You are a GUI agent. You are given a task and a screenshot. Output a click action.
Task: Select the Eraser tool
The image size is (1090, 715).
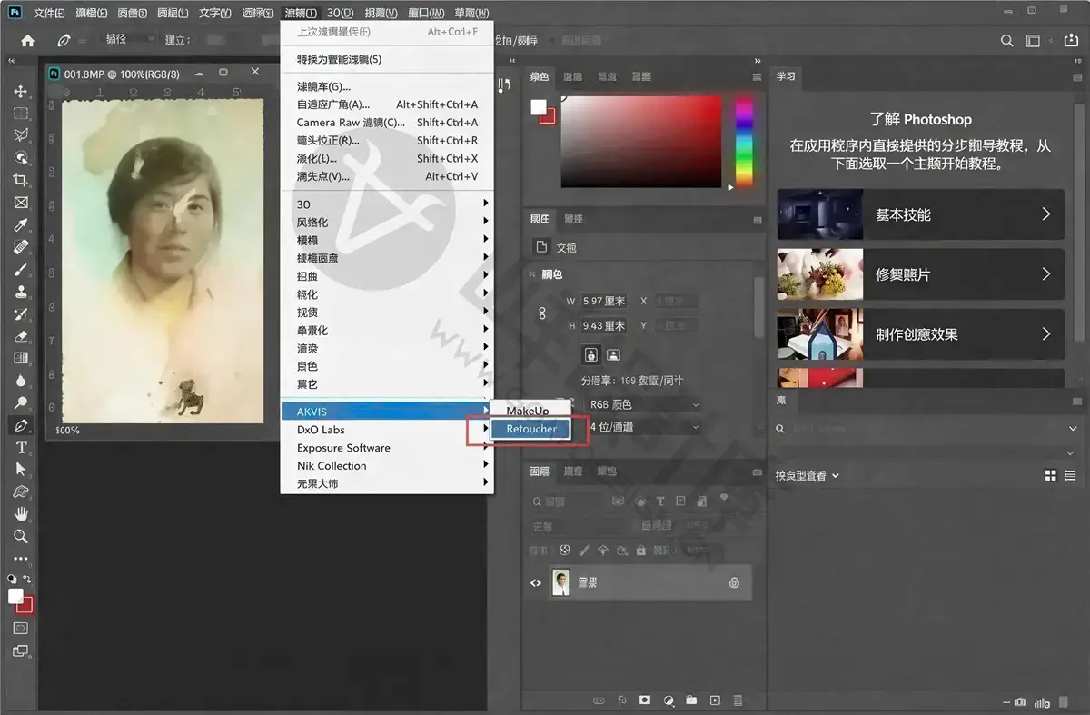pyautogui.click(x=21, y=336)
